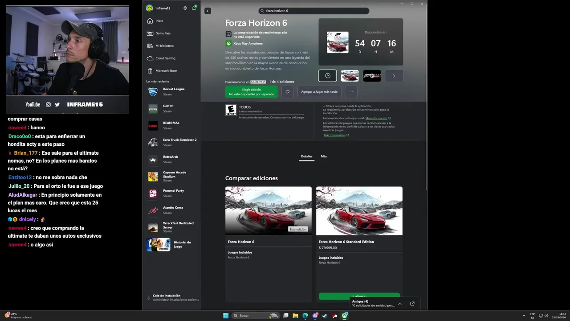Open Cola de instalación
This screenshot has height=321, width=570.
[x=172, y=297]
